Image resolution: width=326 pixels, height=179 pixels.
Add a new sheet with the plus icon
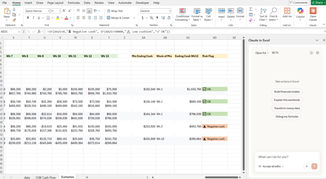click(87, 177)
